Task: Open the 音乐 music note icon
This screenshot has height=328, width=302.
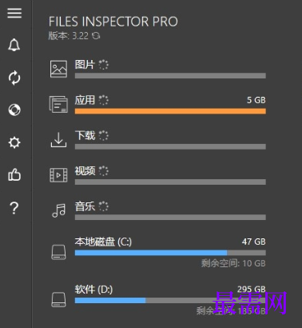Action: (58, 210)
